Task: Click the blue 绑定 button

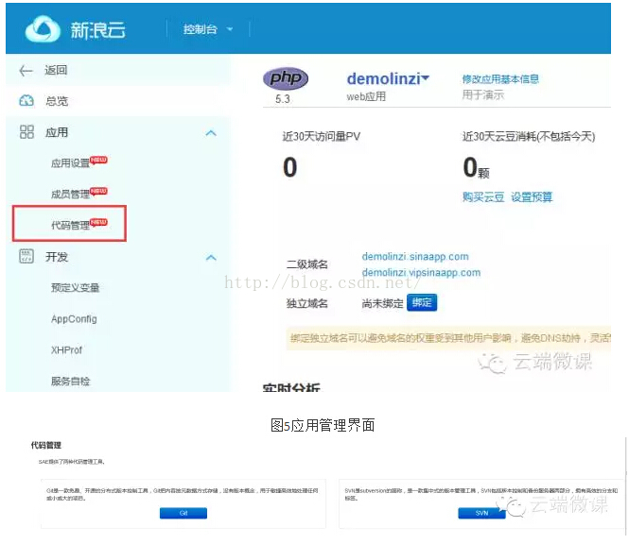Action: click(422, 302)
